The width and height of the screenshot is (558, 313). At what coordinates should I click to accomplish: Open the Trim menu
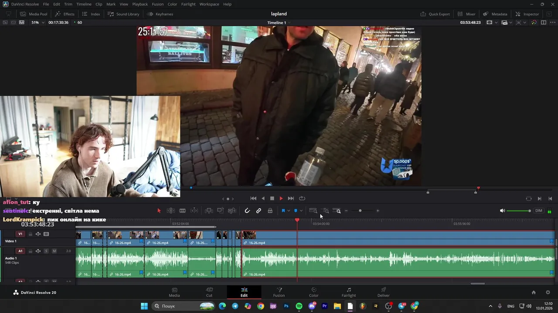[68, 4]
